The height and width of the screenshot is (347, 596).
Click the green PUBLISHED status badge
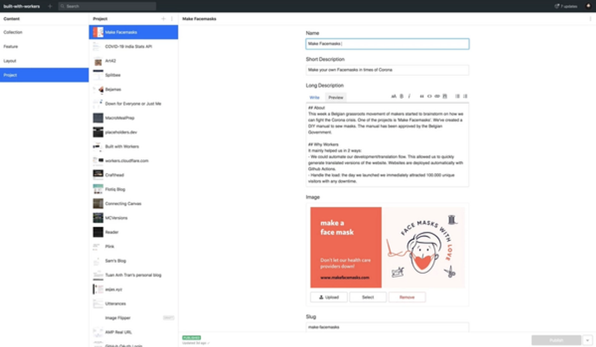coord(191,337)
